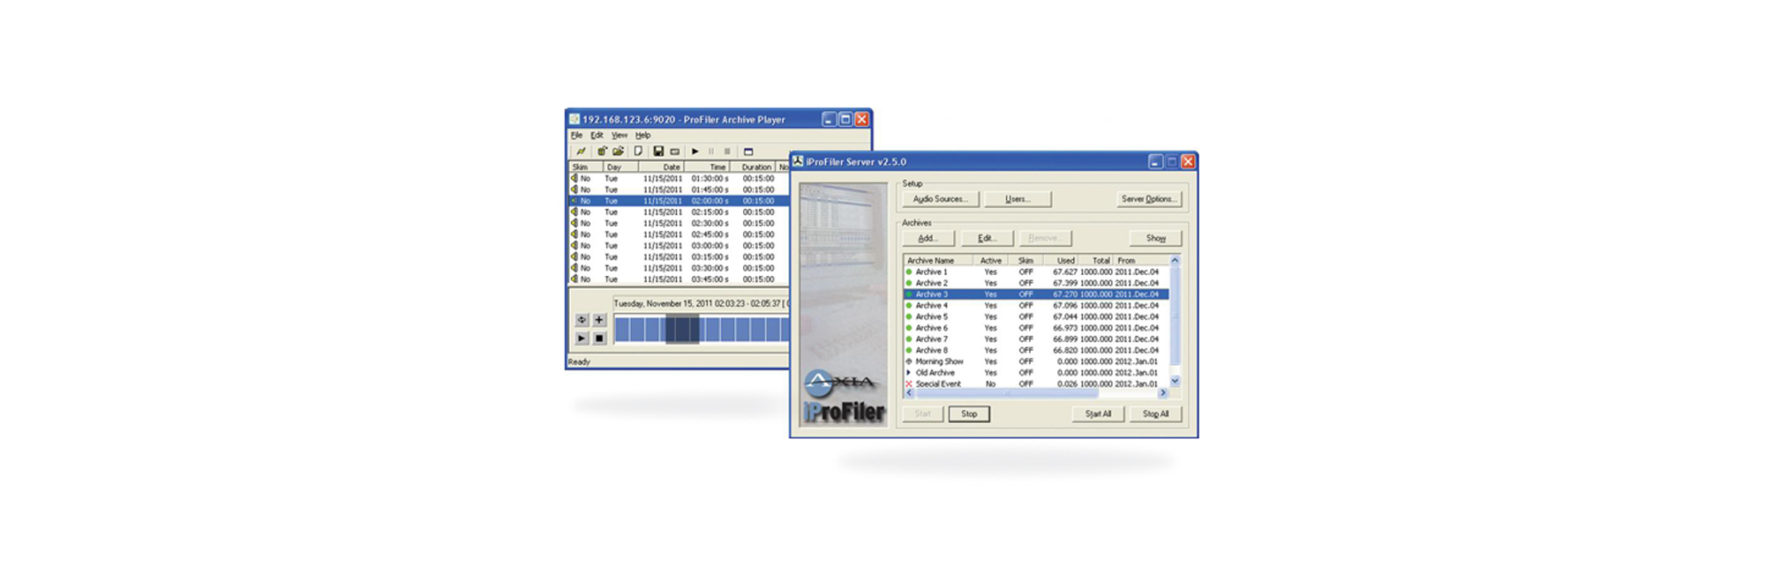Click the green status dot next to Archive 1
1765x573 pixels.
[x=909, y=272]
